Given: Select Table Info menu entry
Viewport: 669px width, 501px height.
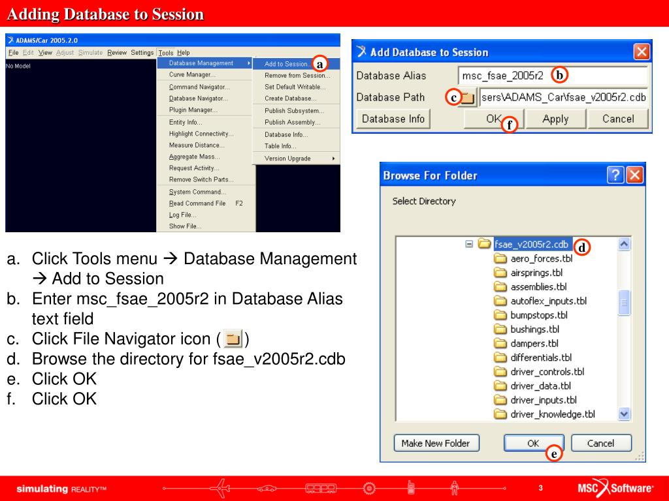Looking at the screenshot, I should click(297, 146).
